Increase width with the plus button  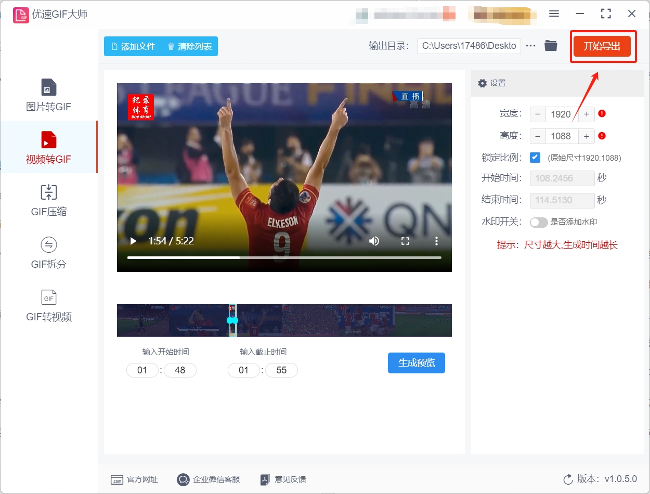click(587, 114)
